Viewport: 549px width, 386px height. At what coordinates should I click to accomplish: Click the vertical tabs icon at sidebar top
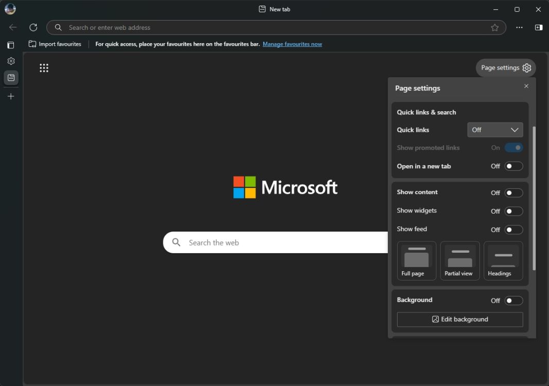coord(10,45)
